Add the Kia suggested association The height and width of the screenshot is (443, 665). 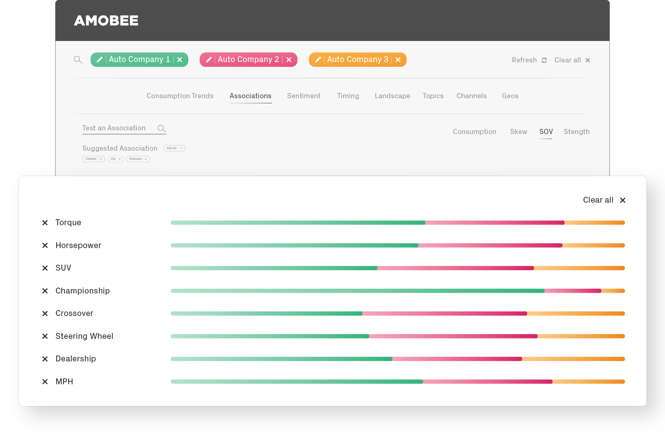tap(116, 159)
